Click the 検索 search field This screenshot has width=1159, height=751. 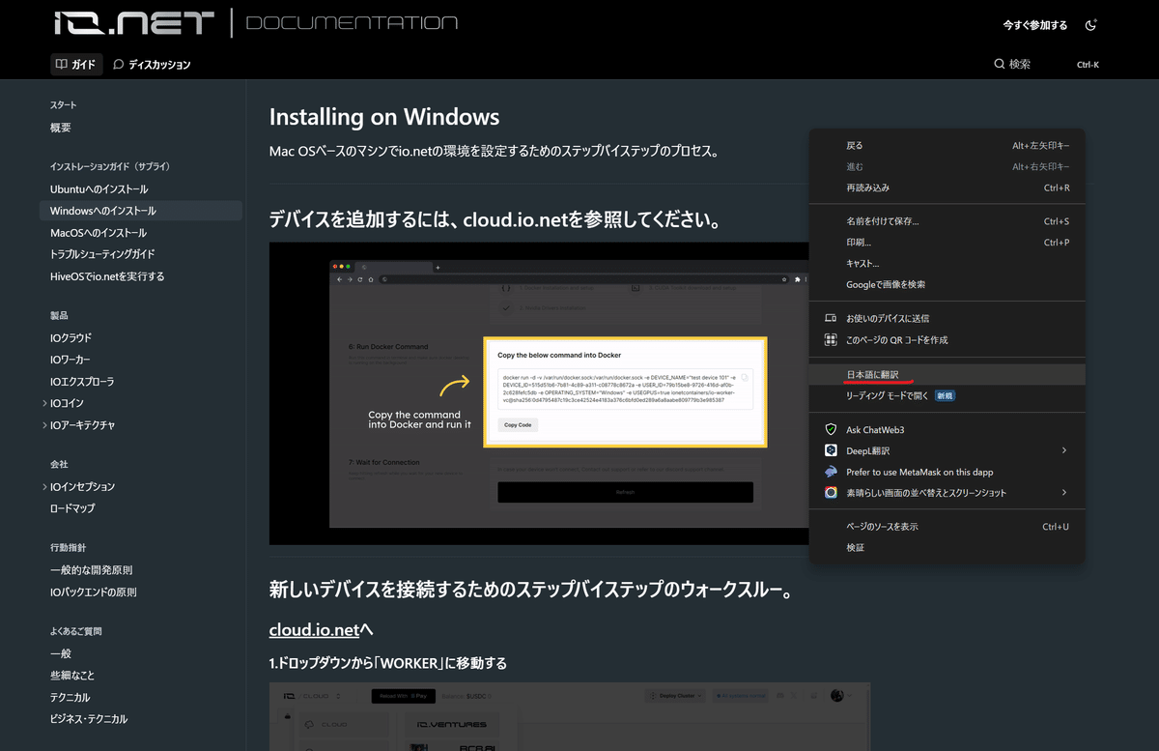click(x=1047, y=65)
